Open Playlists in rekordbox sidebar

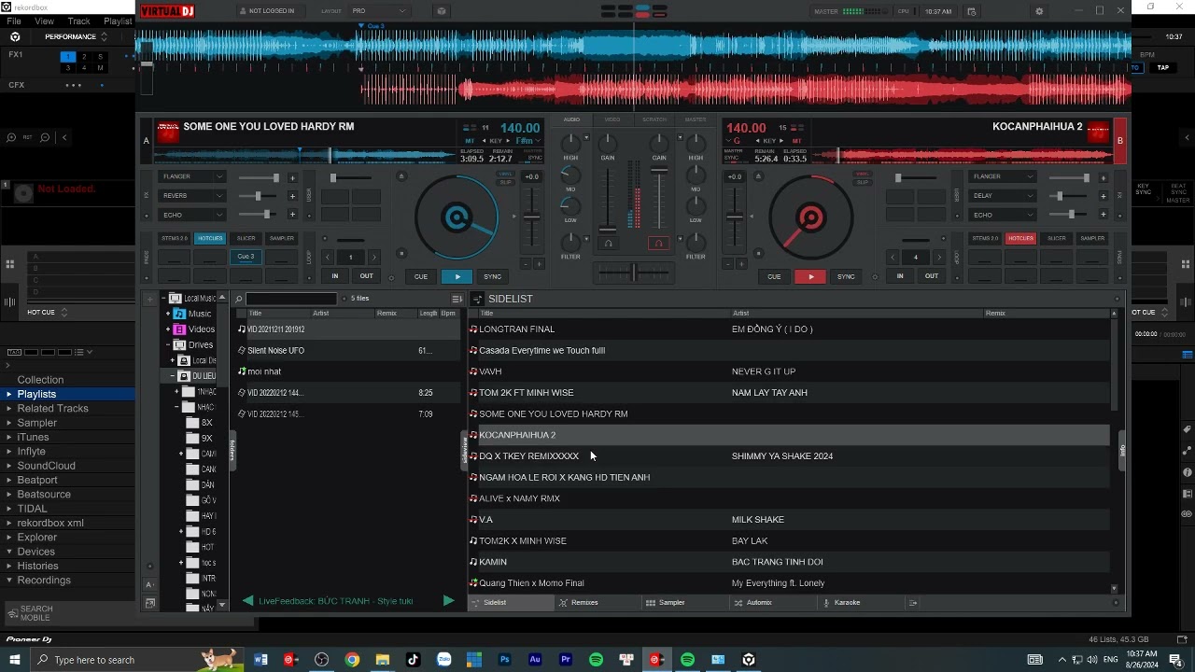tap(36, 394)
